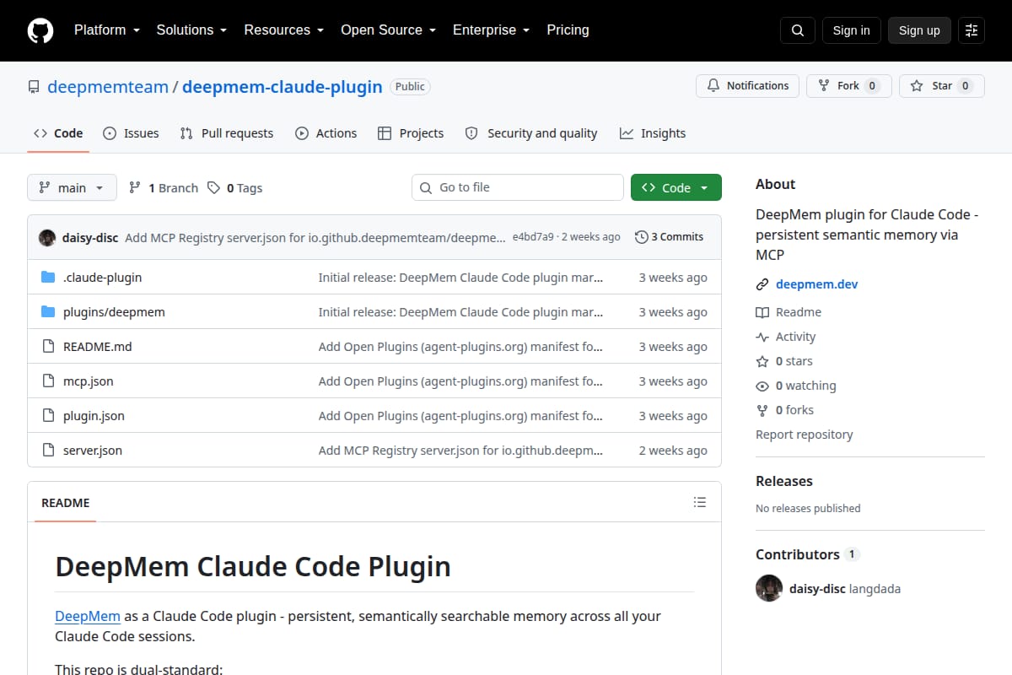1012x675 pixels.
Task: Click the clock icon beside 3 Commits
Action: point(642,237)
